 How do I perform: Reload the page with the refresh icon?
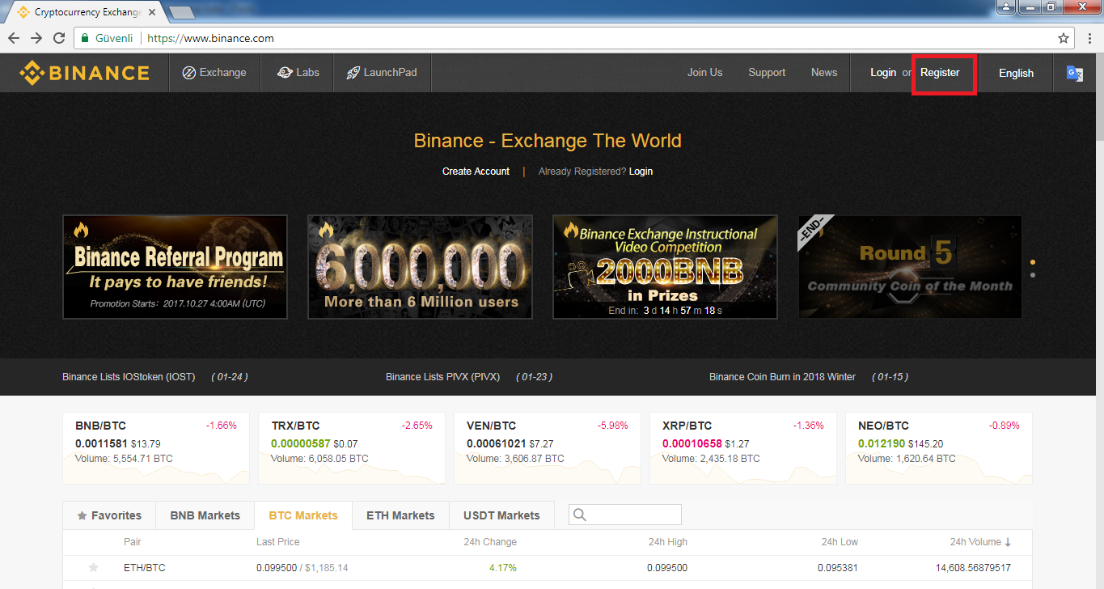(59, 38)
